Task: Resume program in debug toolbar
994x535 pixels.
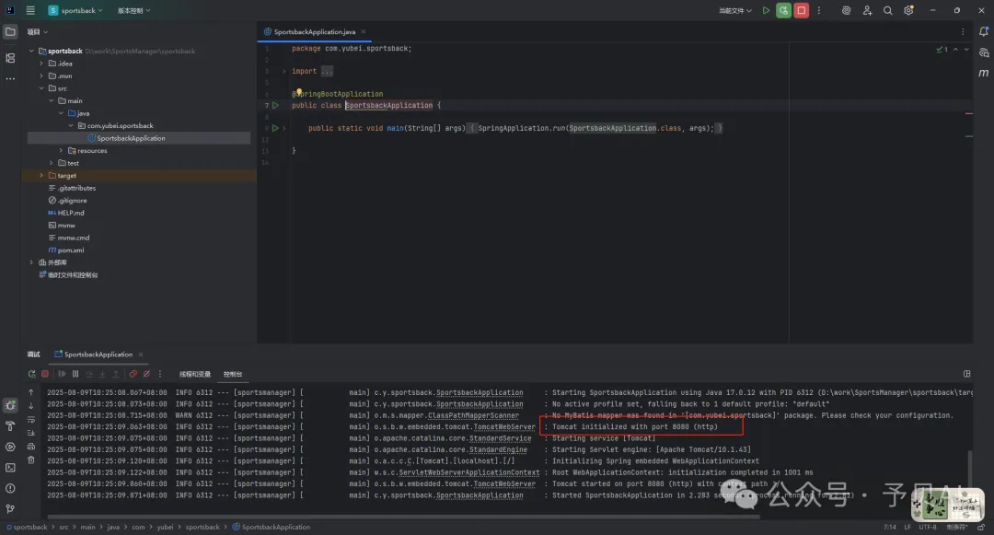Action: click(x=62, y=374)
